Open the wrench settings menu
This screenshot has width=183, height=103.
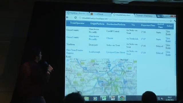coord(175,21)
